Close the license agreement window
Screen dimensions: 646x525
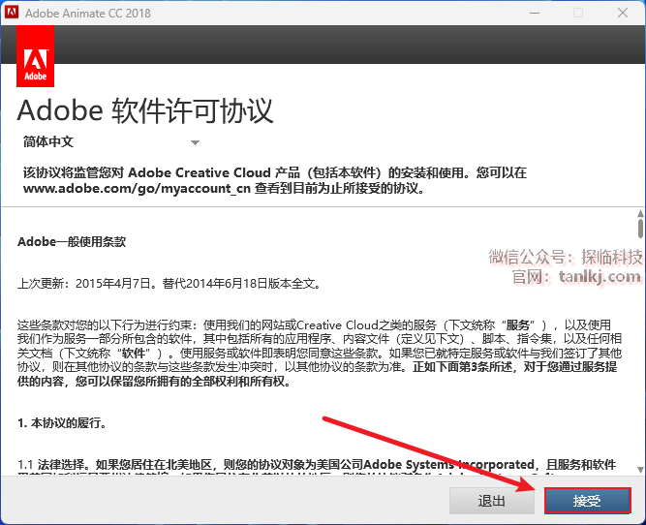coord(623,14)
